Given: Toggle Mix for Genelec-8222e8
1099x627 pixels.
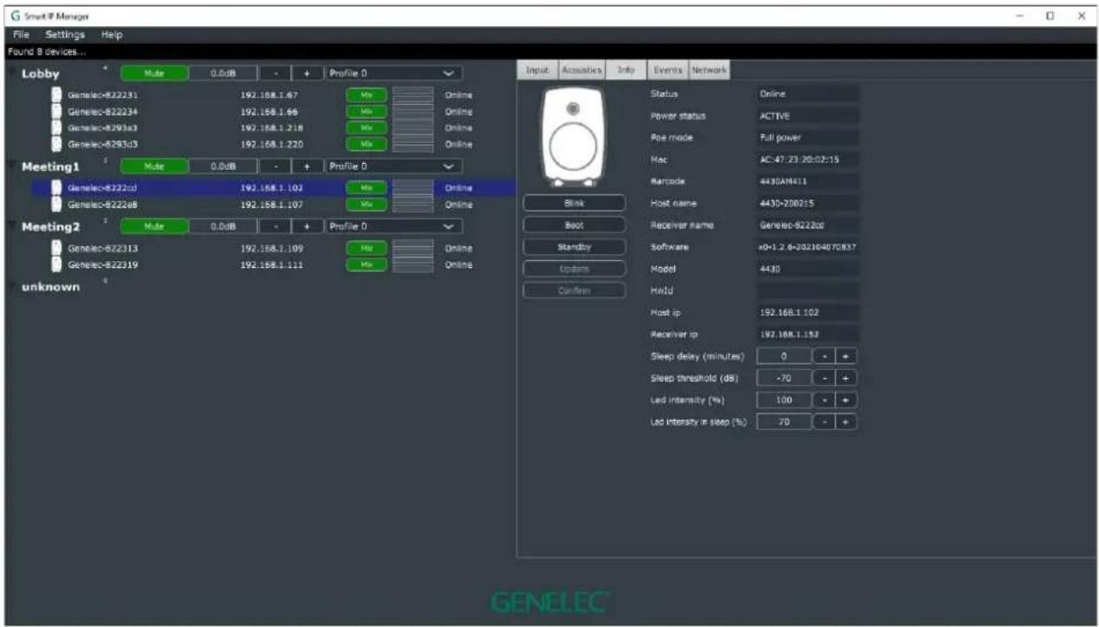Looking at the screenshot, I should [366, 204].
